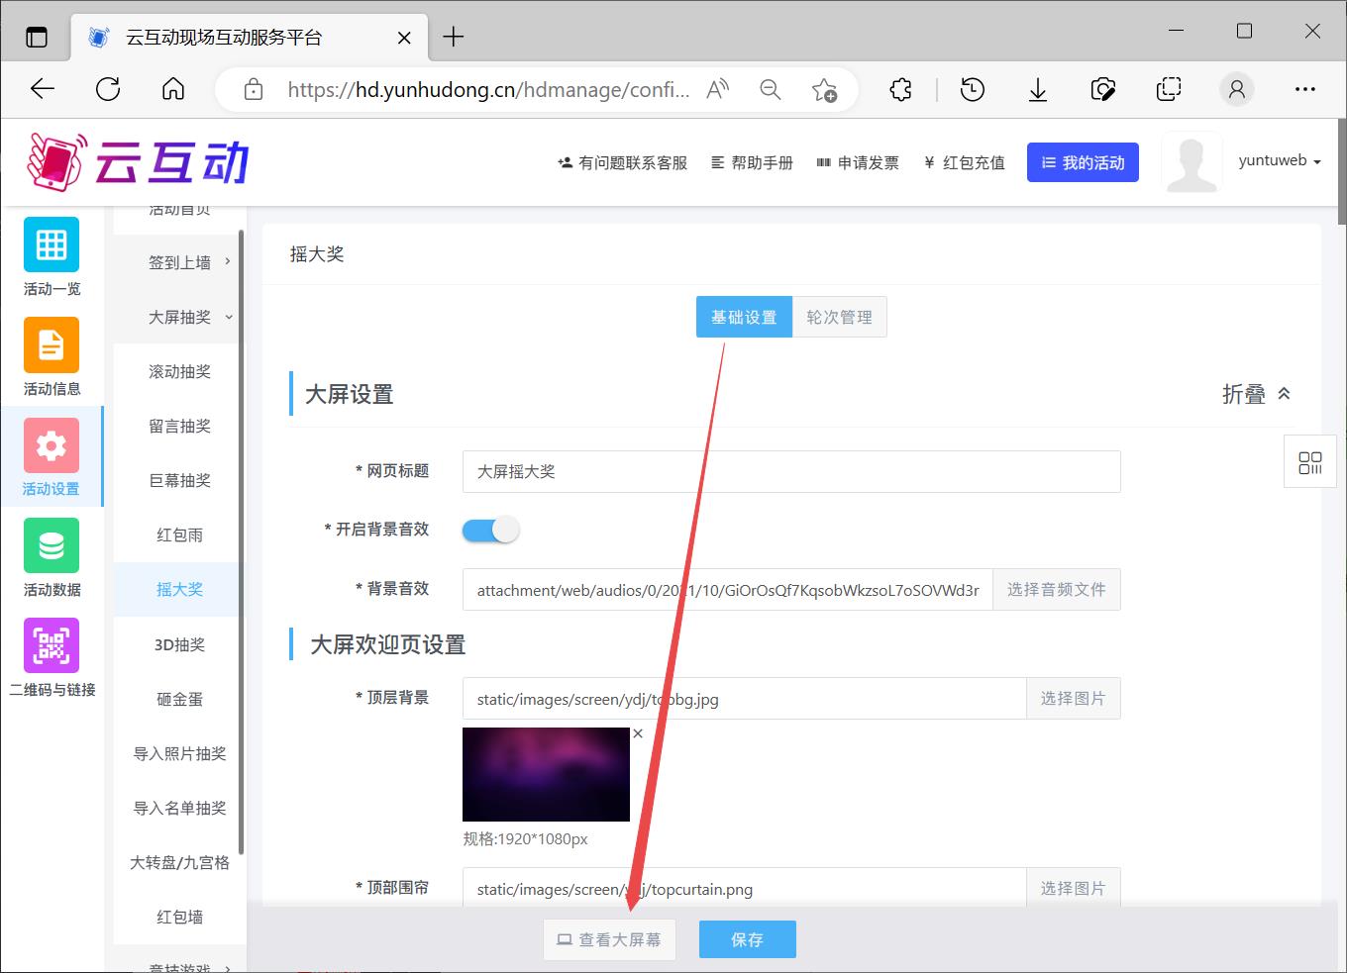Click the browser back arrow
1347x973 pixels.
click(43, 89)
